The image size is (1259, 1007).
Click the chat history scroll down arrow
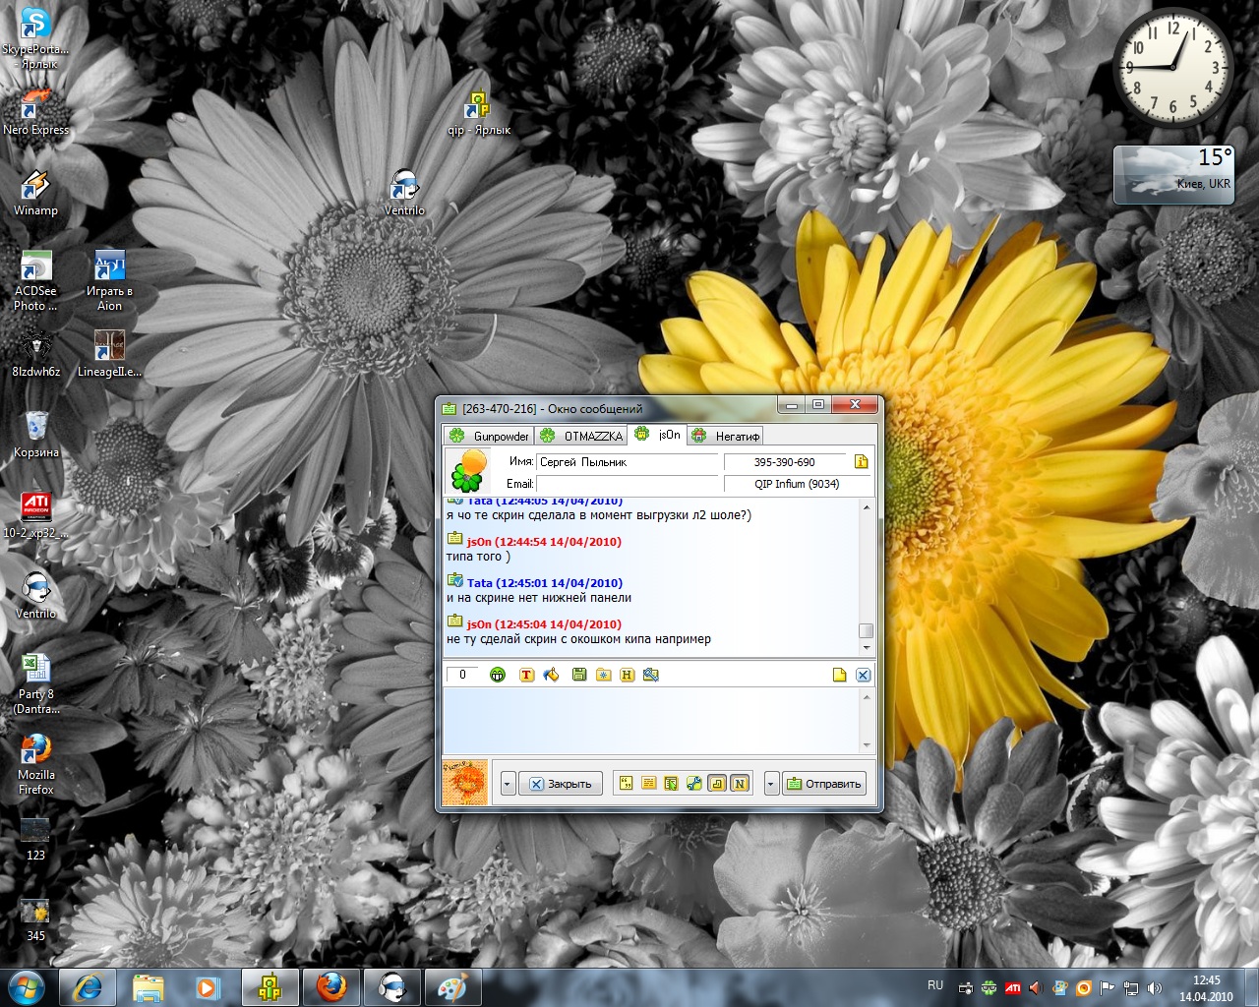pyautogui.click(x=866, y=647)
